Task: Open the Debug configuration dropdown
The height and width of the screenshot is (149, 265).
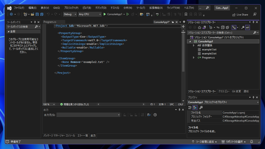Action: click(70, 14)
